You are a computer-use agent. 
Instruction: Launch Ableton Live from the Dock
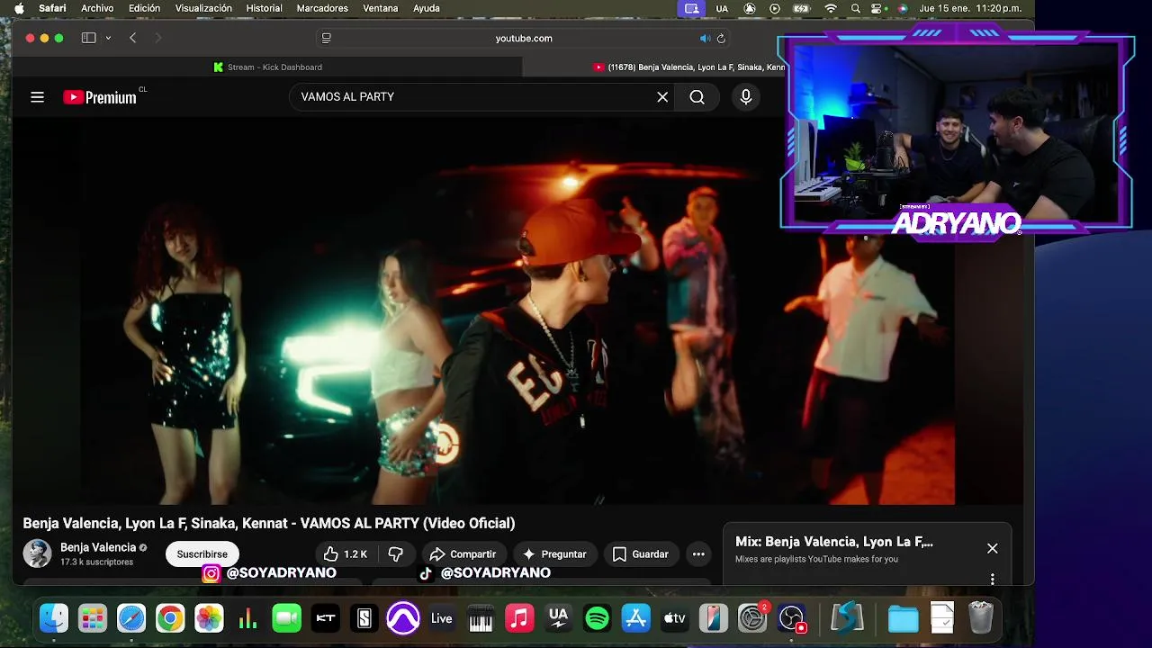pos(442,618)
